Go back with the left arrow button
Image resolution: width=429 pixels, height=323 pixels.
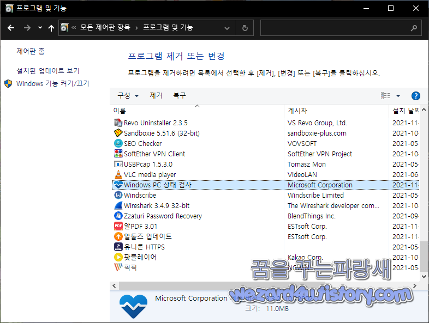click(x=11, y=28)
